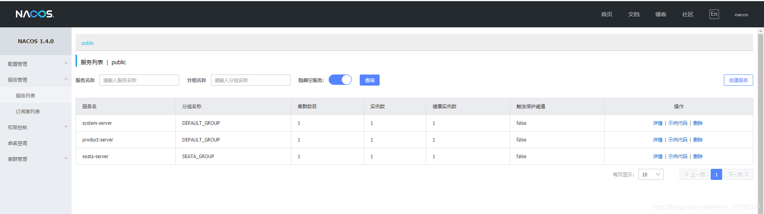Viewport: 764px width, 214px height.
Task: Expand the 集群管理 menu
Action: 36,159
